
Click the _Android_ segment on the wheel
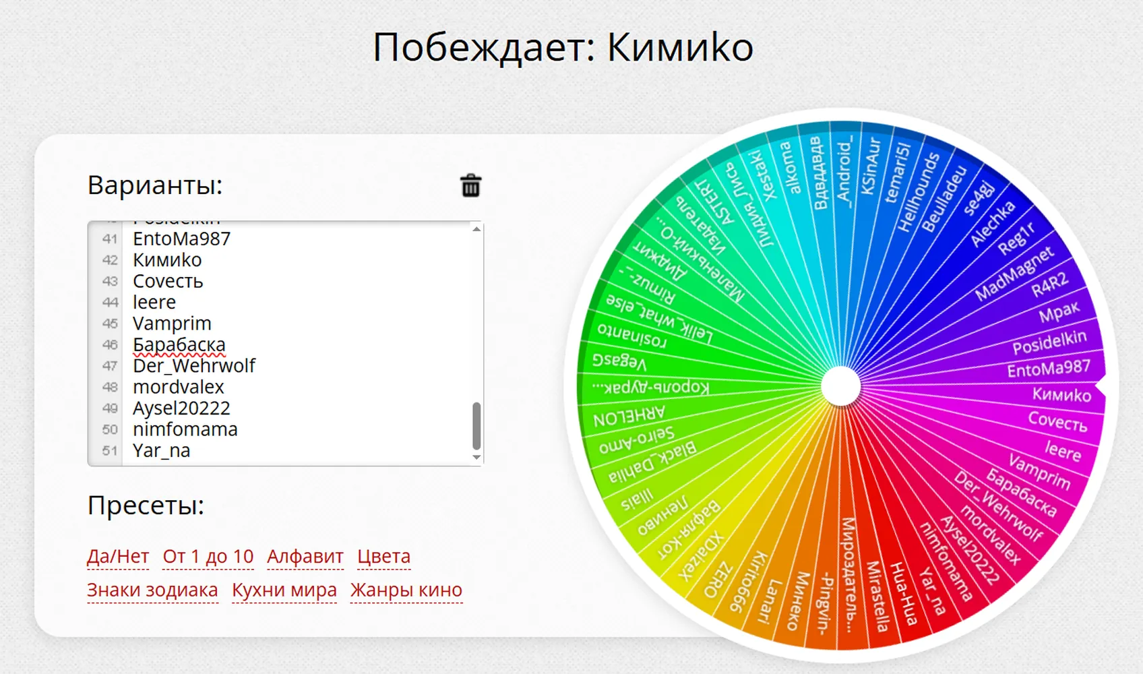(x=844, y=168)
